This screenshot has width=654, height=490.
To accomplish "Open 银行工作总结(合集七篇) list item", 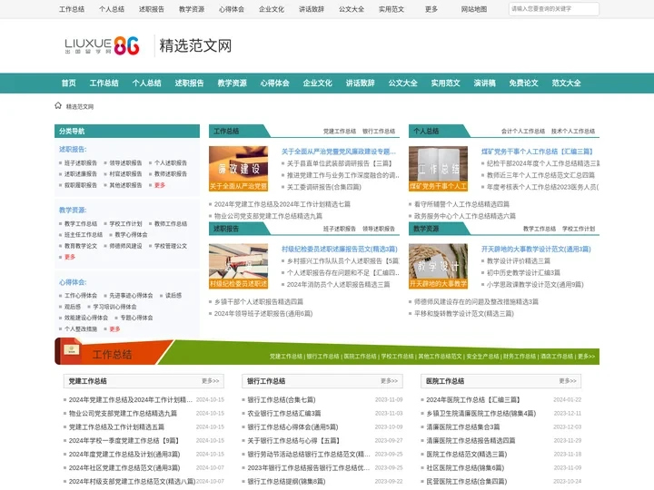I will tap(282, 399).
